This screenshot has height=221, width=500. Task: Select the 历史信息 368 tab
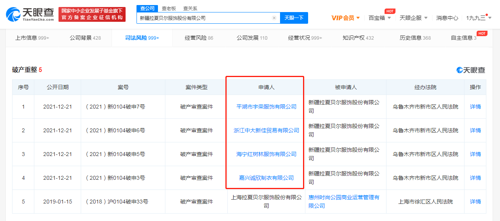tap(415, 38)
